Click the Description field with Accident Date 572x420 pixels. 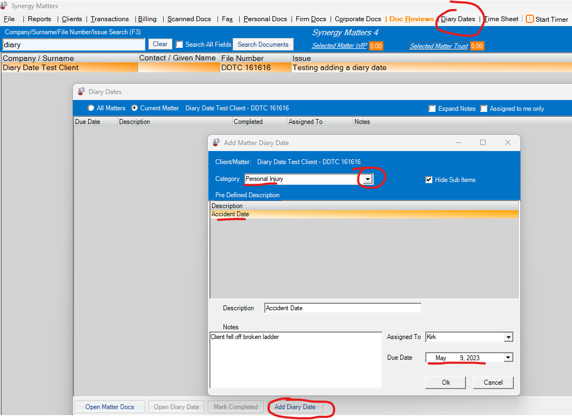(x=343, y=308)
